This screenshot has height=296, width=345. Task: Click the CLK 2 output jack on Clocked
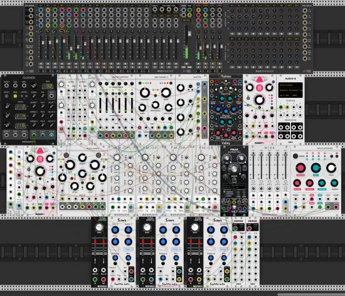tap(43, 135)
